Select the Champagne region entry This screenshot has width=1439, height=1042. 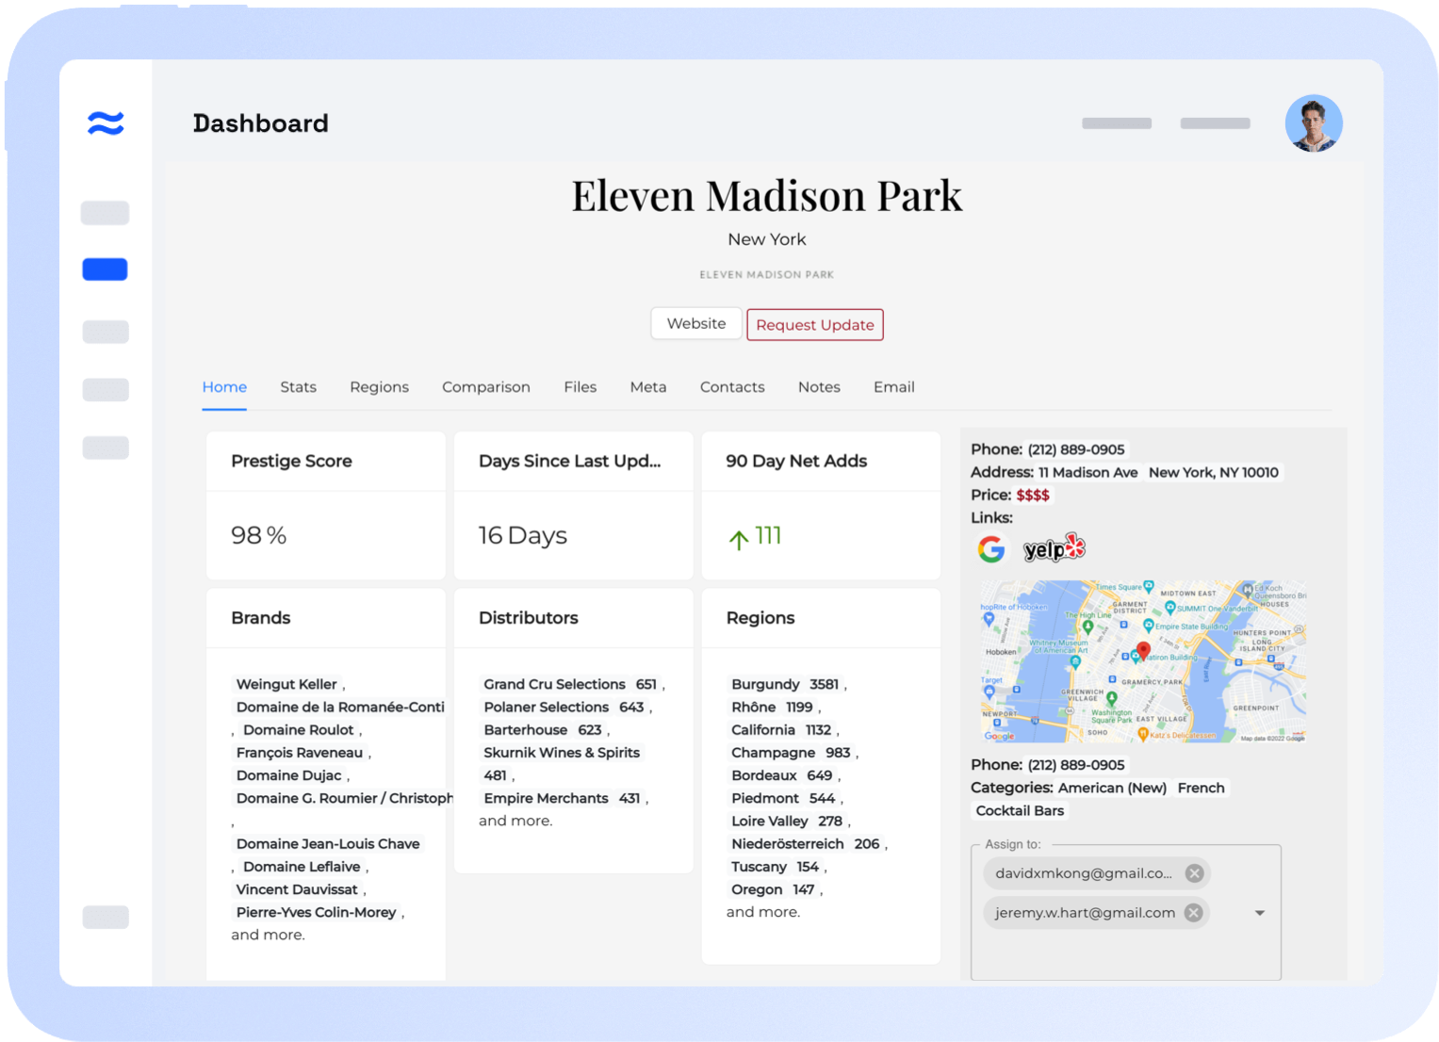[x=791, y=753]
